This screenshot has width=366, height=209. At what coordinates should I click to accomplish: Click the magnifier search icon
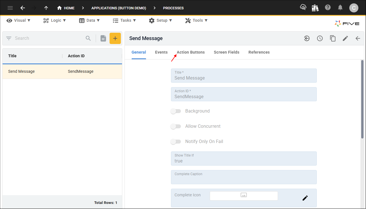pos(88,38)
